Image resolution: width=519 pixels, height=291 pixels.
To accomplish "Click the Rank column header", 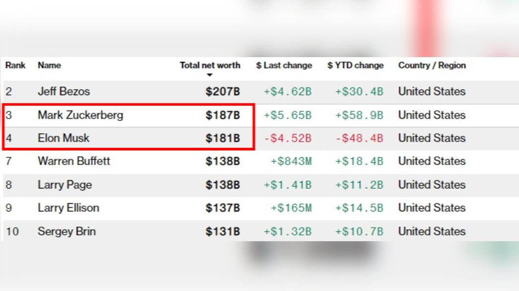I will [x=15, y=65].
